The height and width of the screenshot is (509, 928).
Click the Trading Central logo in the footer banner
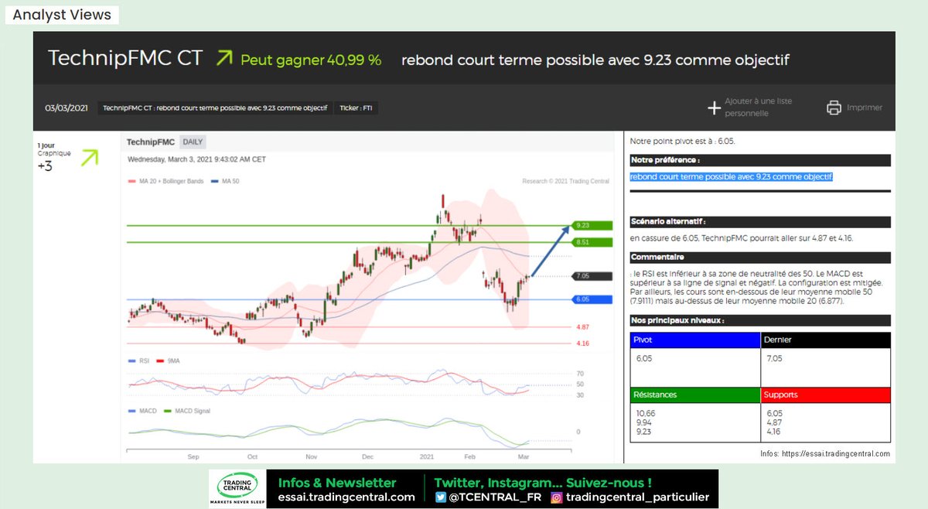[237, 489]
